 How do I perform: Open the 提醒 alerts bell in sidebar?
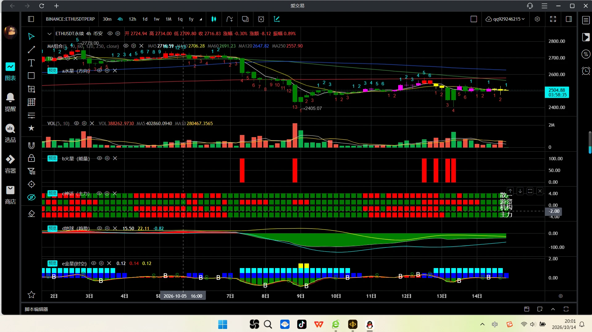10,102
